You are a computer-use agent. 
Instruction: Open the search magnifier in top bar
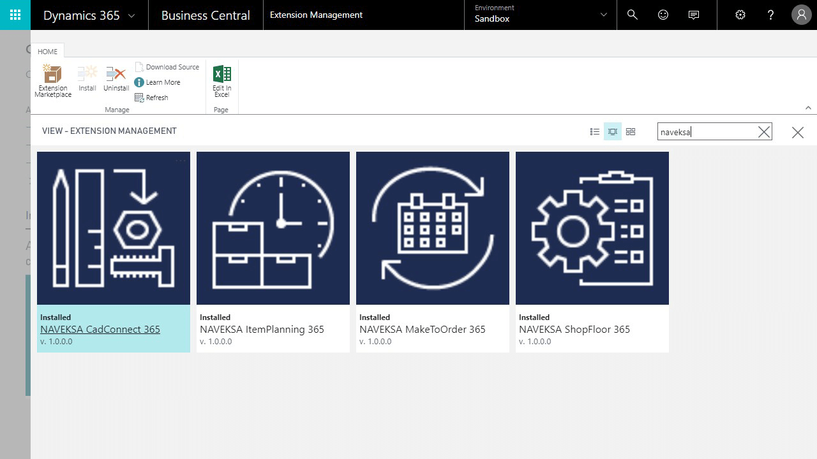[633, 15]
